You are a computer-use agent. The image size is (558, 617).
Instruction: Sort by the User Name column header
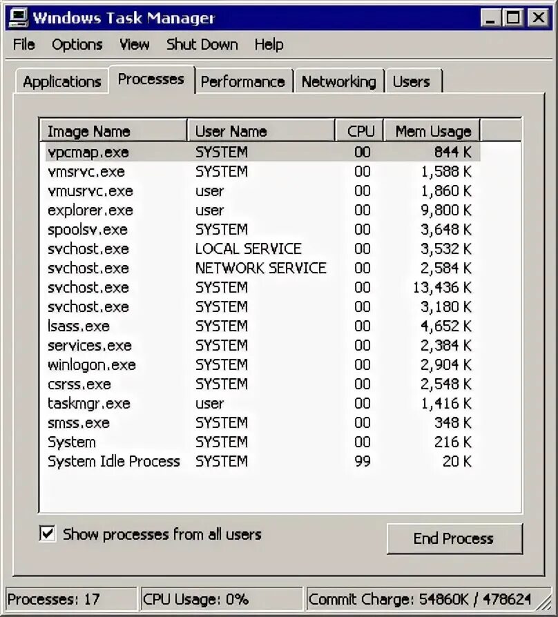coord(261,131)
